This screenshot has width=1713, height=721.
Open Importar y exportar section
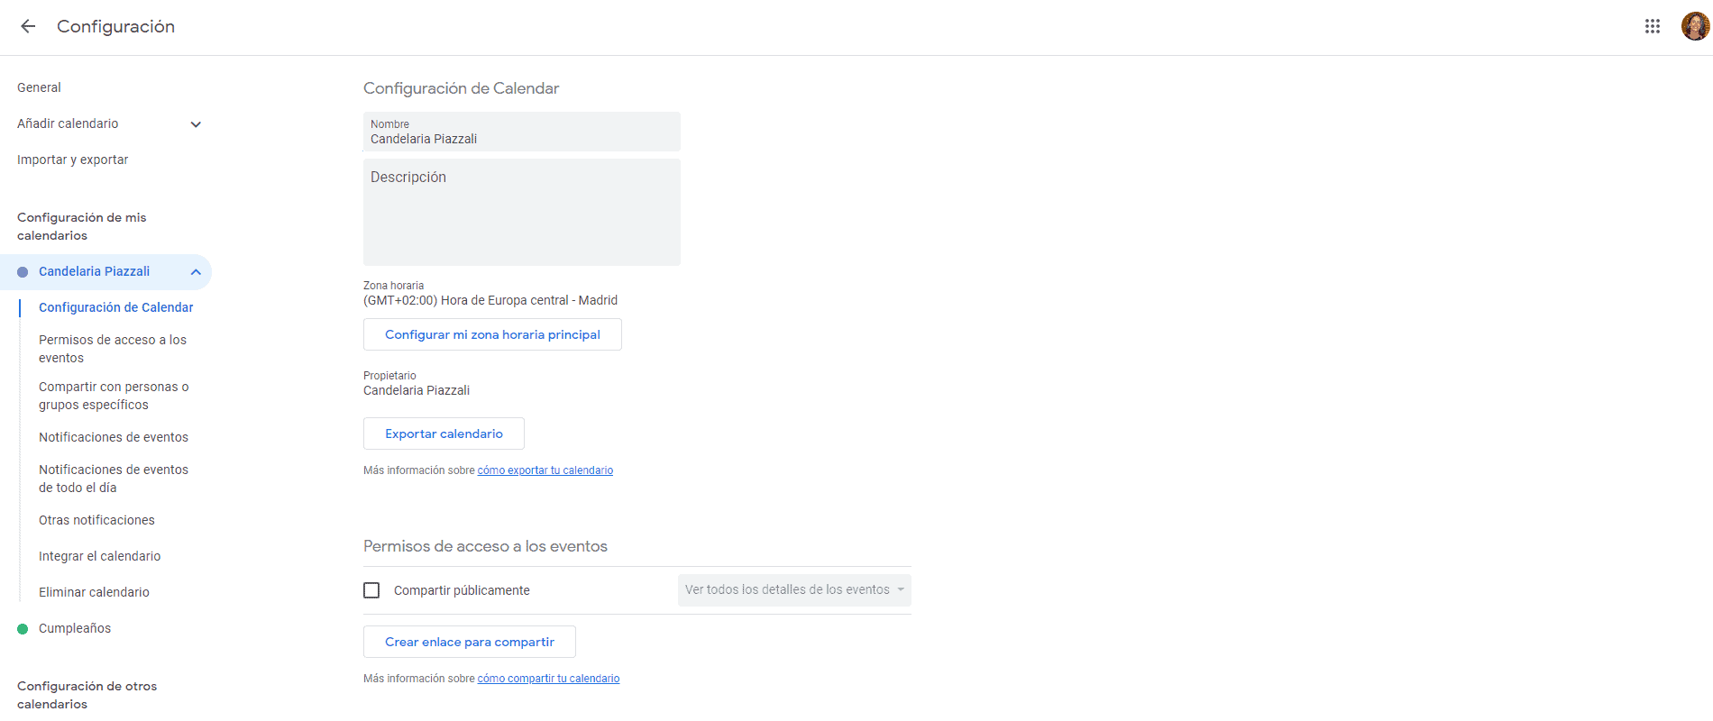click(x=72, y=160)
